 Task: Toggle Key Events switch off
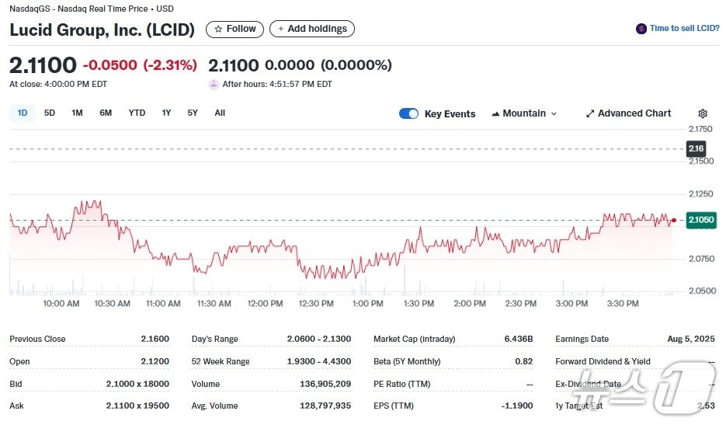[x=408, y=113]
